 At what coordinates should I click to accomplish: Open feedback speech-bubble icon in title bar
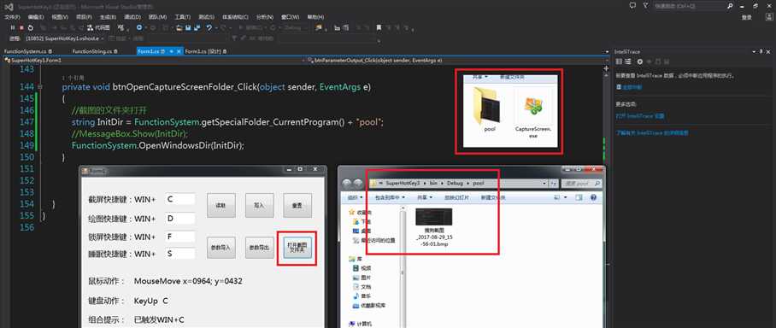point(632,5)
